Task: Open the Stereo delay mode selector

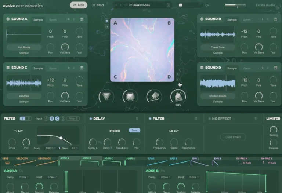Action: click(115, 131)
